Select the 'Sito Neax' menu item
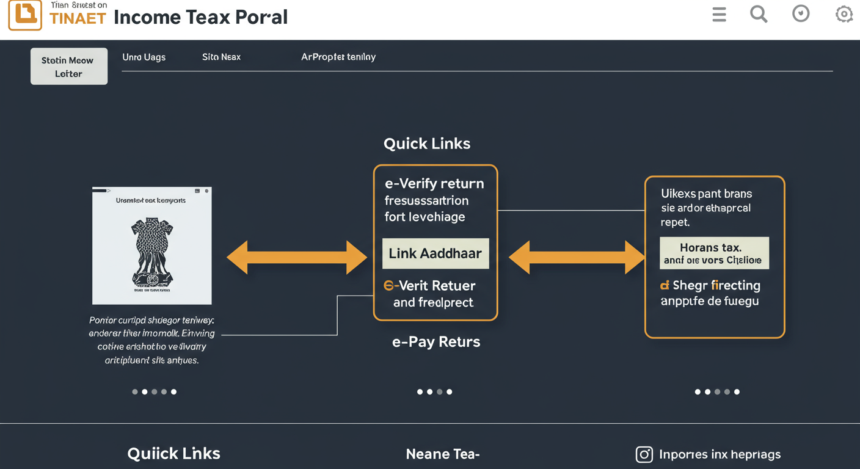Viewport: 860px width, 469px height. pyautogui.click(x=221, y=57)
